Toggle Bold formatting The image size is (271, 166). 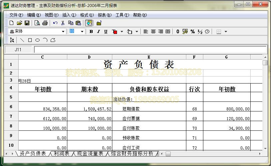91,32
